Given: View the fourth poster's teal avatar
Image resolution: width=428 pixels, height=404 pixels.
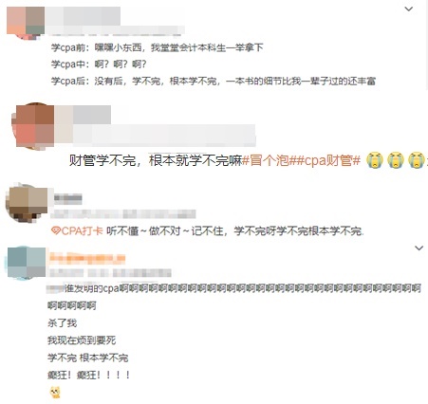Looking at the screenshot, I should coord(27,263).
